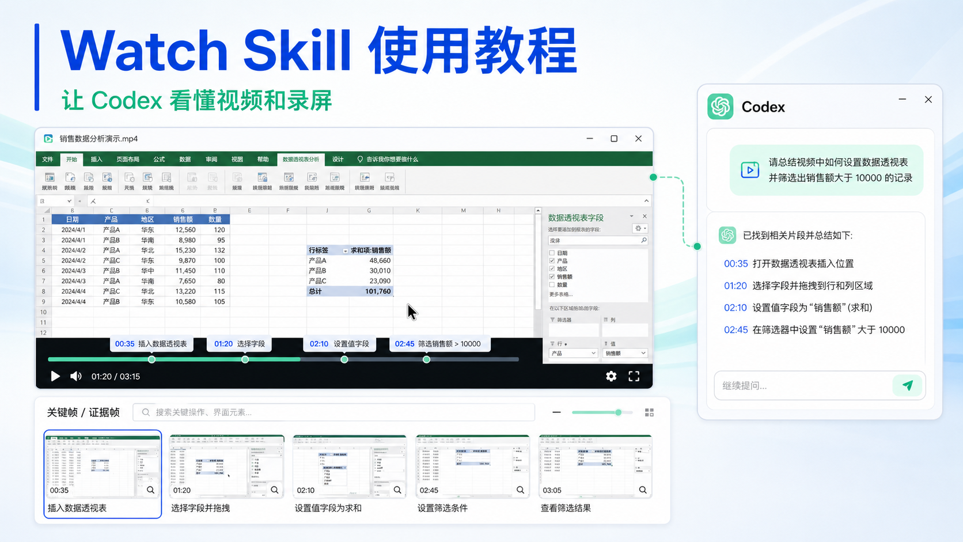The image size is (963, 542).
Task: Magnify the 01:20 keyframe thumbnail
Action: [x=275, y=490]
